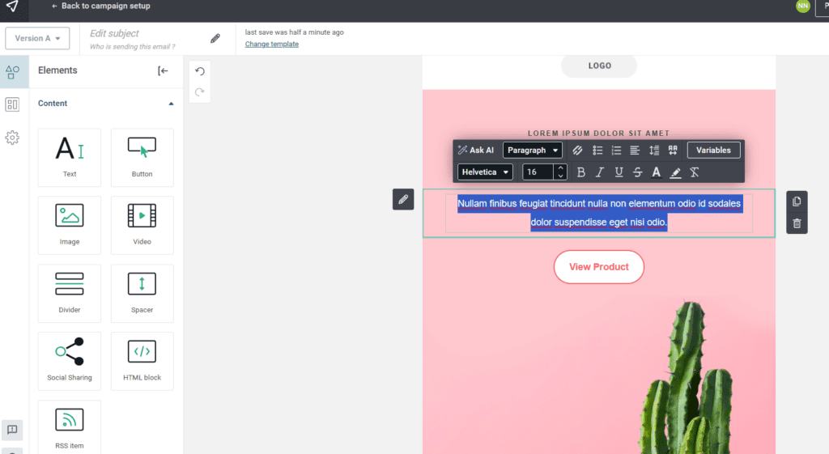Collapse the Content section
The height and width of the screenshot is (454, 829).
pyautogui.click(x=171, y=104)
